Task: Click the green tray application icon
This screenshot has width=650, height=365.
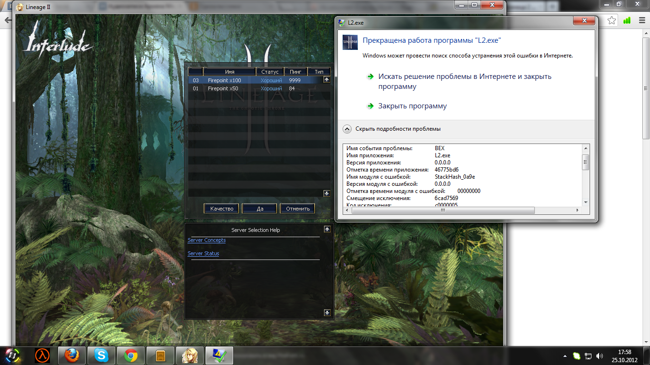Action: 576,355
